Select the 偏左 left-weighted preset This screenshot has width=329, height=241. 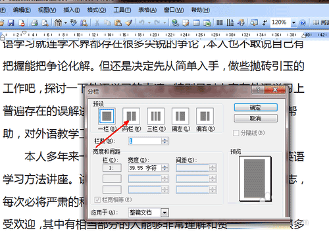180,116
